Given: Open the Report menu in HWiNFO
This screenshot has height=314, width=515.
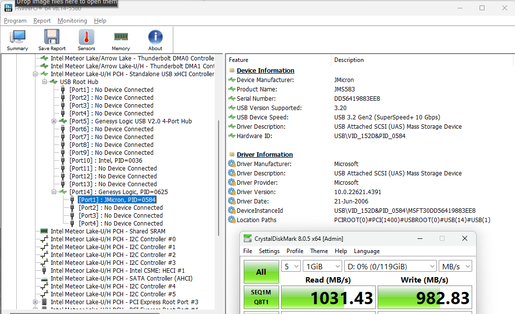Looking at the screenshot, I should [x=42, y=21].
